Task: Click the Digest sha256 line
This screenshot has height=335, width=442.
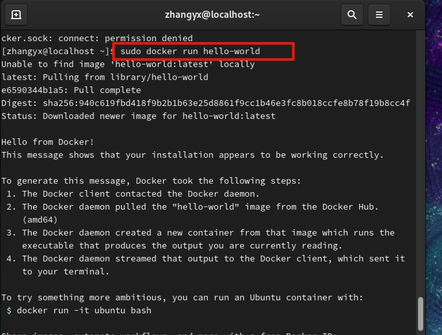Action: 206,103
